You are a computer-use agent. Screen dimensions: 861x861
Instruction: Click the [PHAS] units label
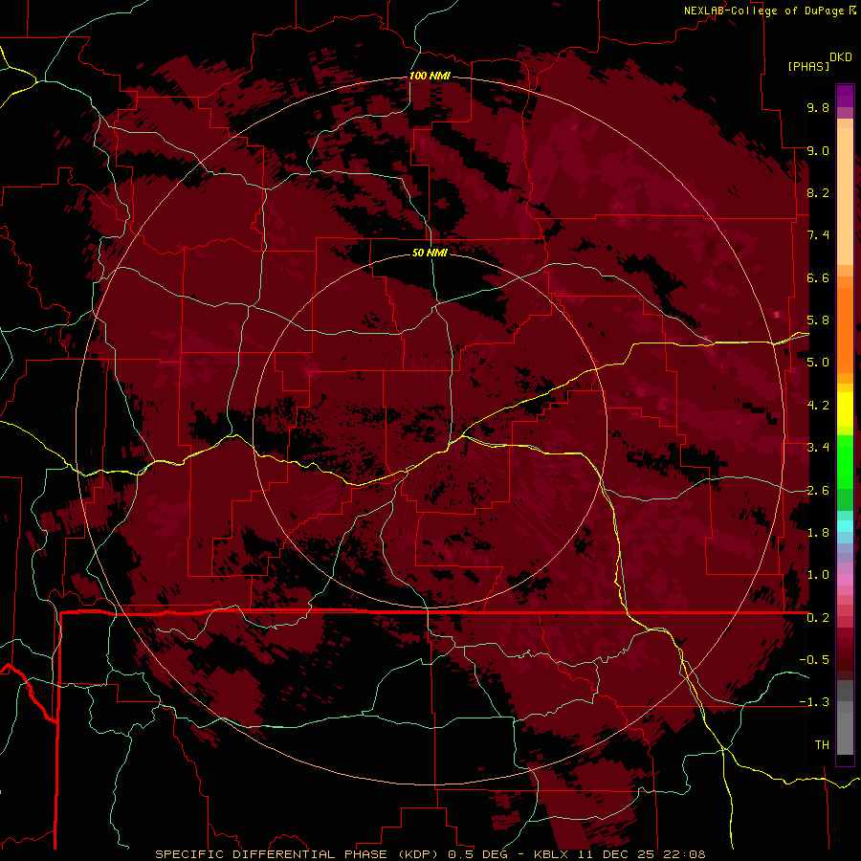pos(808,66)
